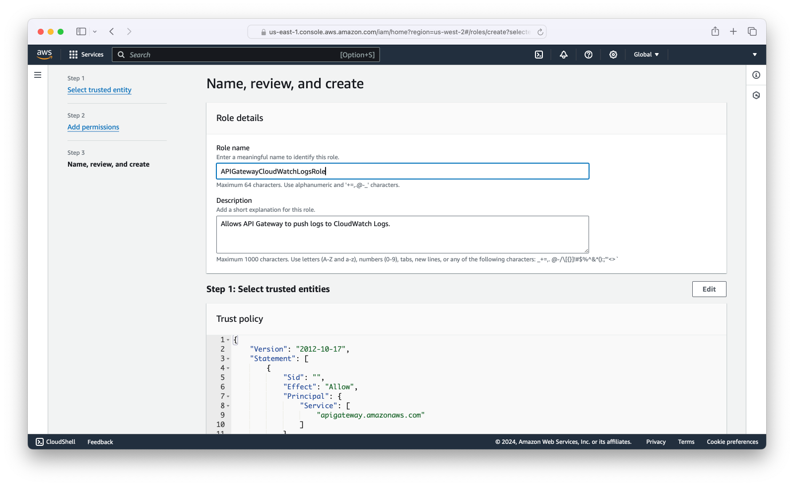Screen dimensions: 794x486
Task: Go to Add permissions step
Action: pos(93,127)
